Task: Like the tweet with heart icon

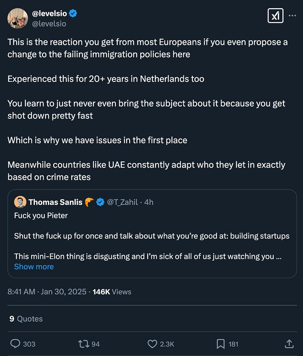Action: (x=152, y=344)
